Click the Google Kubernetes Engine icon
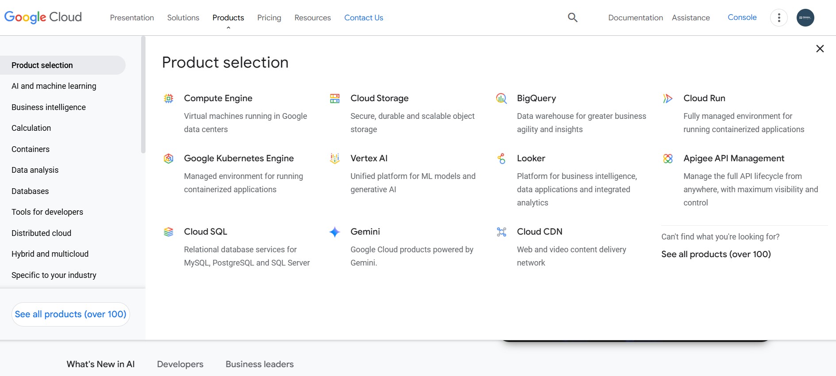This screenshot has height=376, width=836. 169,159
